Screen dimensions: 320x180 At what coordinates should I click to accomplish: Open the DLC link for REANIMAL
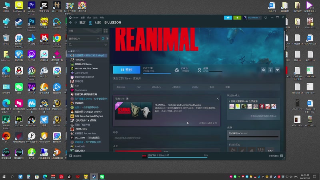tap(138, 87)
